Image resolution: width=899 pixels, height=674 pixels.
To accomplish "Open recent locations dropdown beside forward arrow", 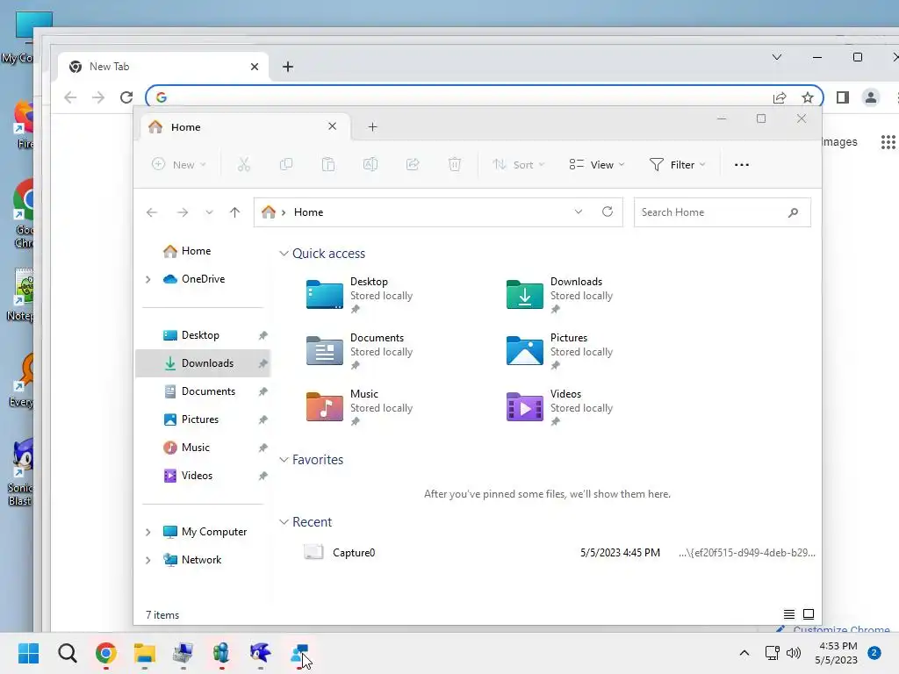I will [209, 212].
